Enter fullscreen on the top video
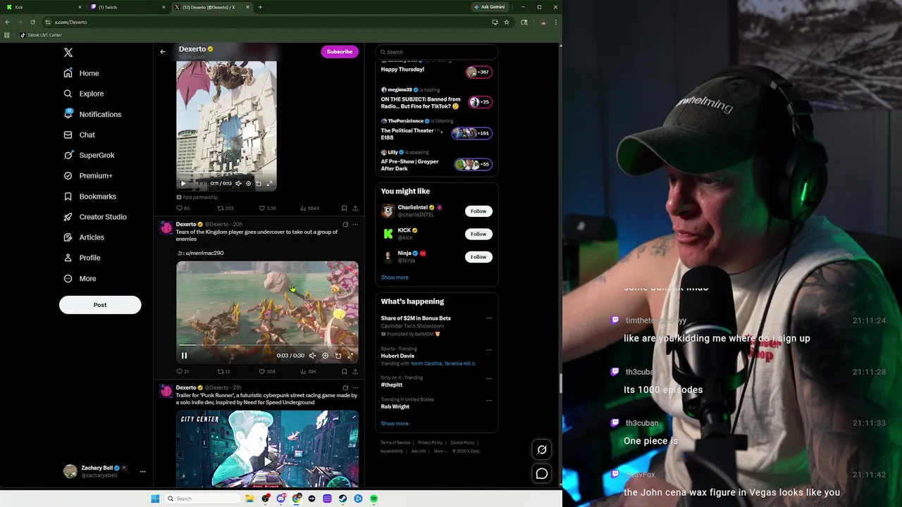 pos(269,183)
